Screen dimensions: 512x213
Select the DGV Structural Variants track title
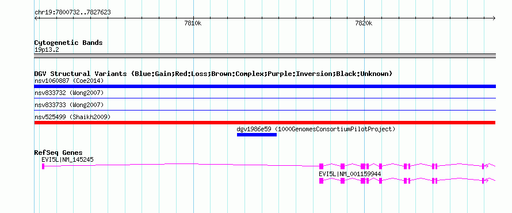tap(213, 74)
